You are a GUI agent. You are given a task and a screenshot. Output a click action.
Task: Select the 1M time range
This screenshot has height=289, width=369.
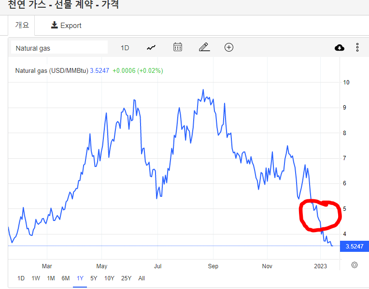pos(51,278)
